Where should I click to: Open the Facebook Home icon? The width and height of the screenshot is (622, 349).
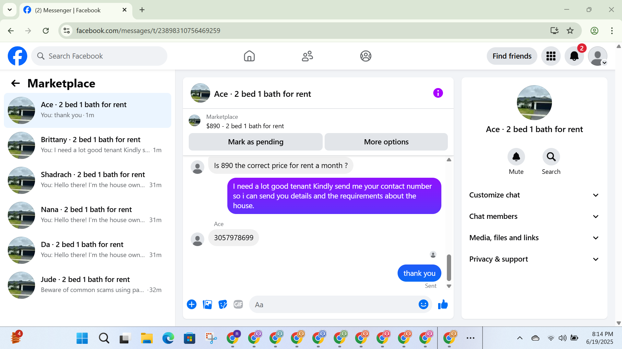(249, 56)
